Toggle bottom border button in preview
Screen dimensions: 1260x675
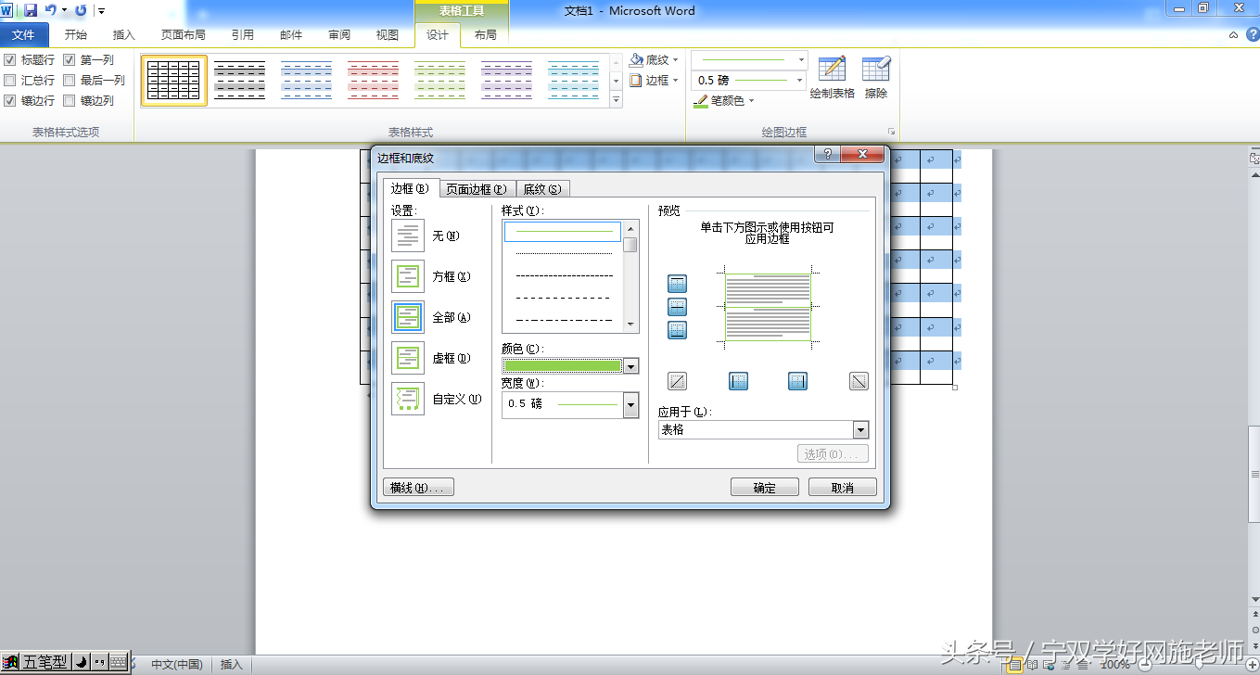(678, 330)
